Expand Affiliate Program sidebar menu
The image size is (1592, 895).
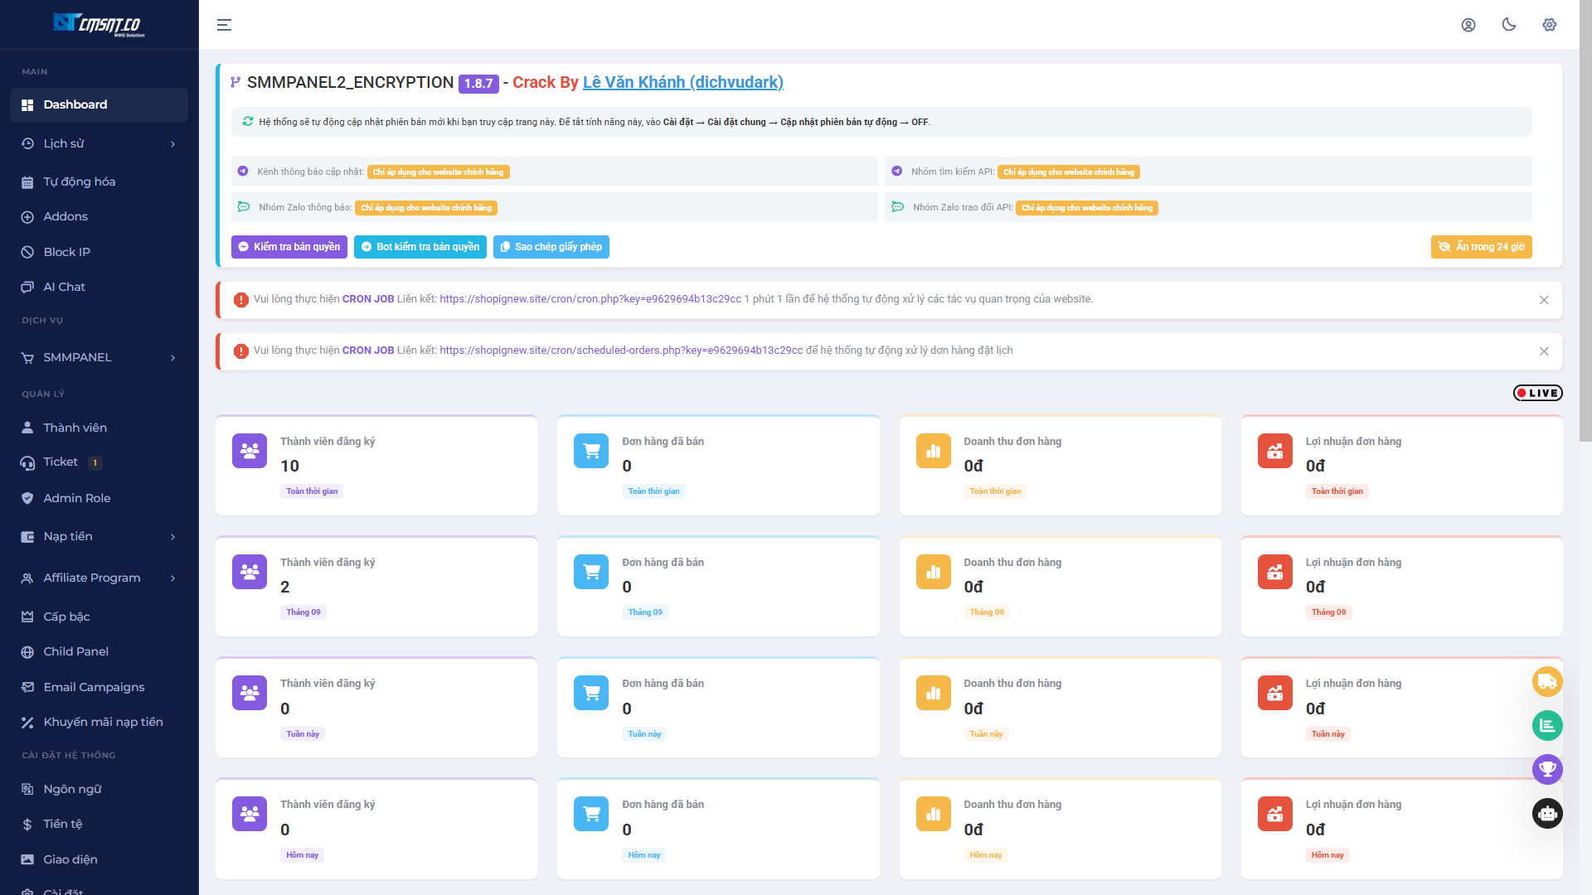99,578
